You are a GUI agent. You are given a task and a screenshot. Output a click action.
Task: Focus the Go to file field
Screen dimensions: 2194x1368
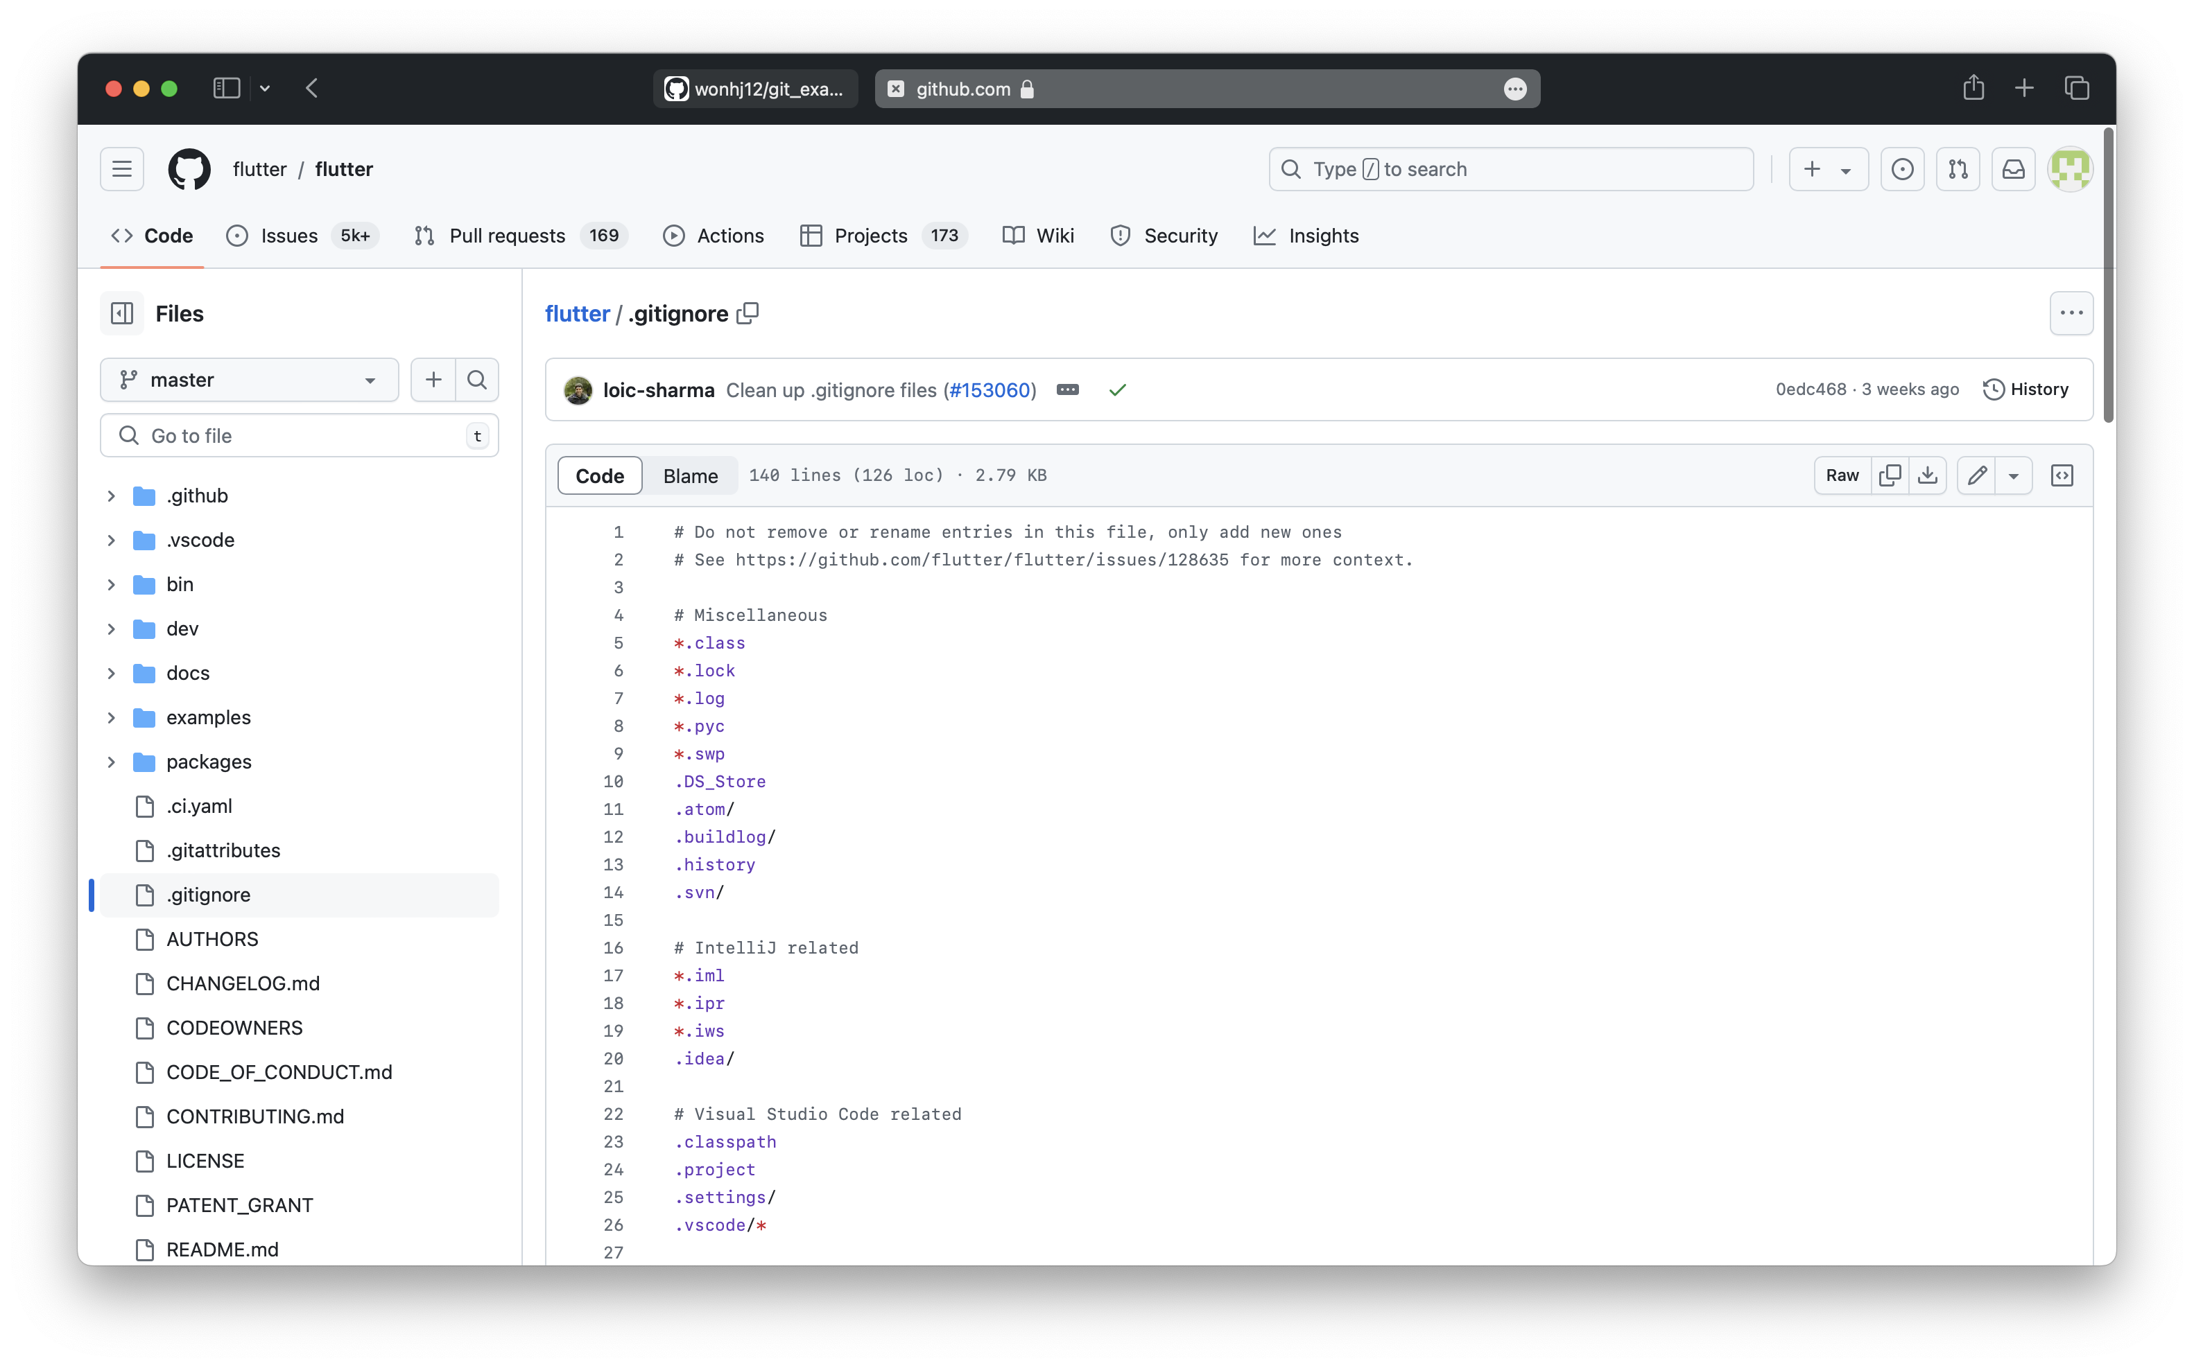[299, 436]
